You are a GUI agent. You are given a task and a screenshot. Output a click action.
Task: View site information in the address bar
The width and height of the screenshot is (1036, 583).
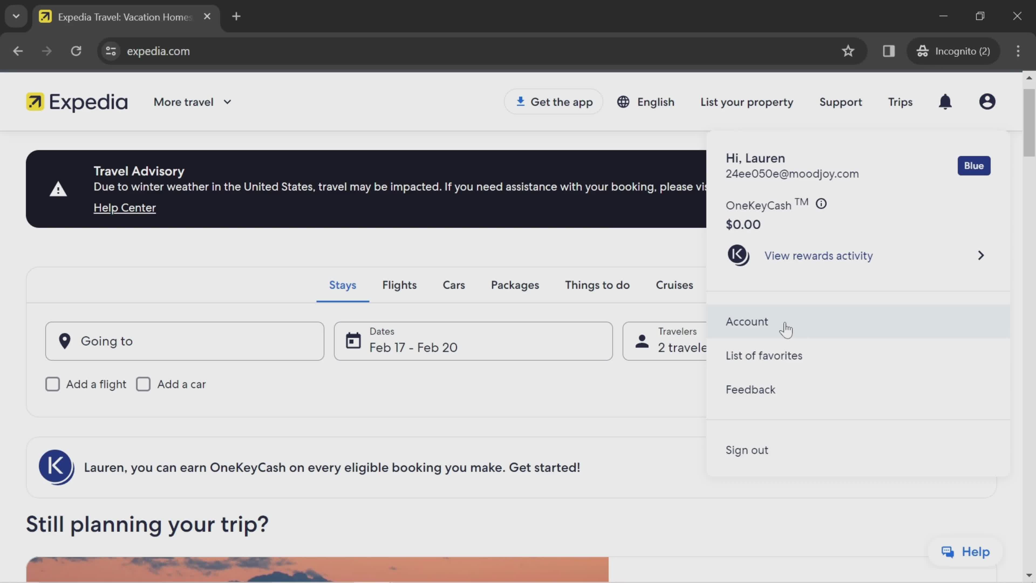111,51
